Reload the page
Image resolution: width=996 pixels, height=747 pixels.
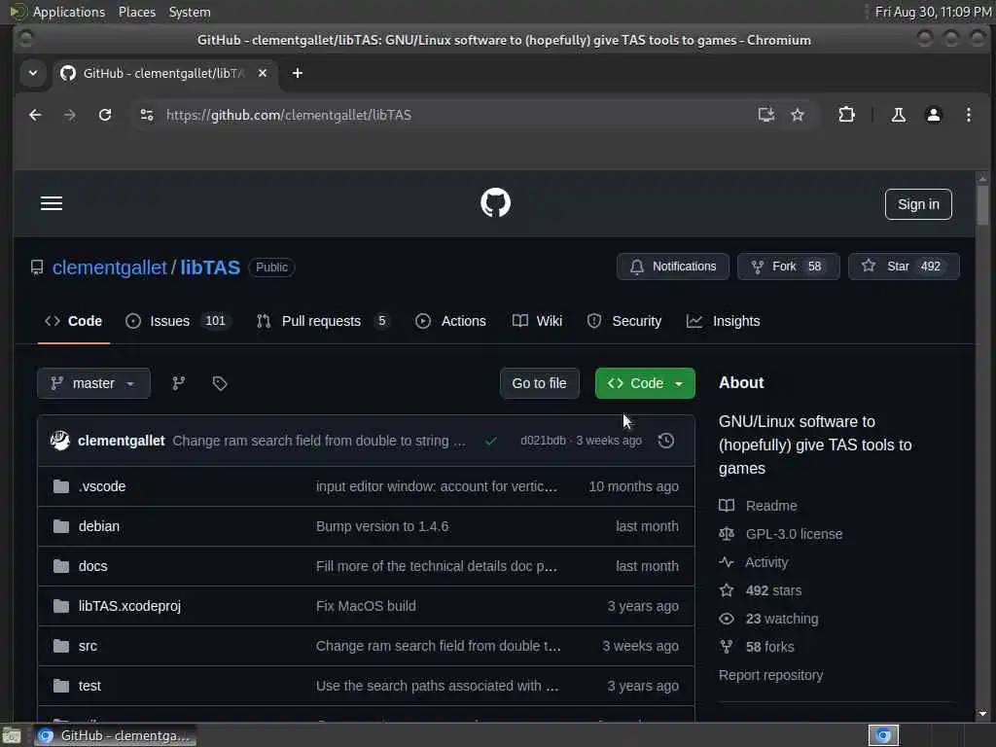105,115
